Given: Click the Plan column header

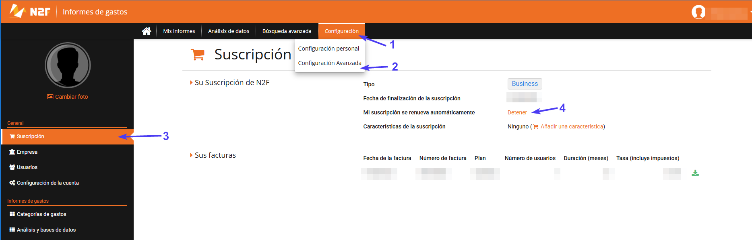Looking at the screenshot, I should pyautogui.click(x=480, y=158).
